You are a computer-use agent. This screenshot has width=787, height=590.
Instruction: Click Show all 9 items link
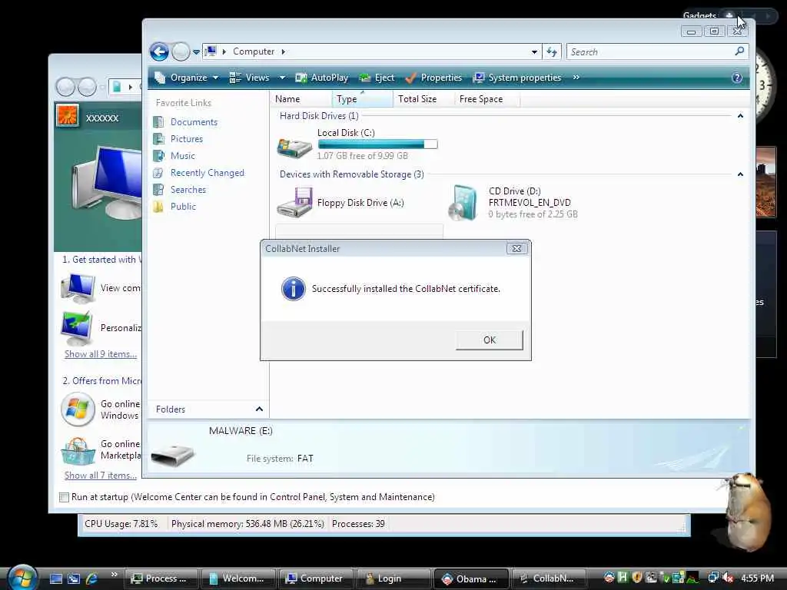coord(101,354)
